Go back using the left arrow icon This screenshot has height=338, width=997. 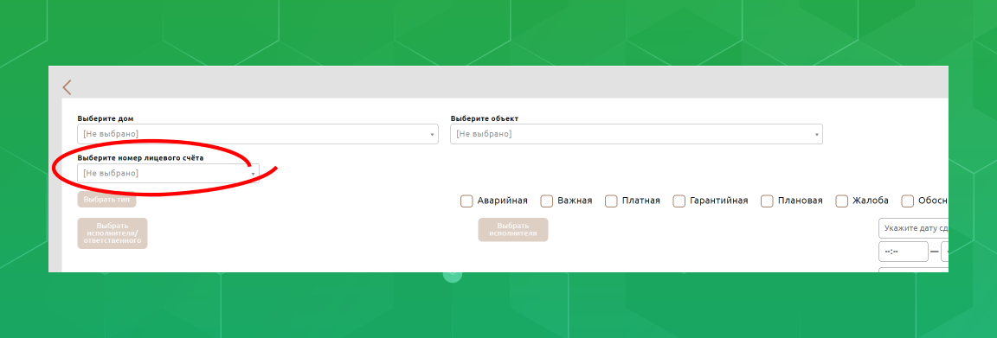click(67, 87)
